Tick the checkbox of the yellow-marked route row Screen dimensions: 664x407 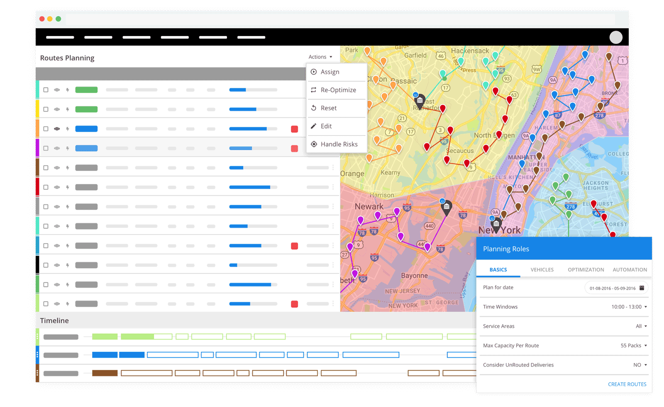(x=46, y=109)
